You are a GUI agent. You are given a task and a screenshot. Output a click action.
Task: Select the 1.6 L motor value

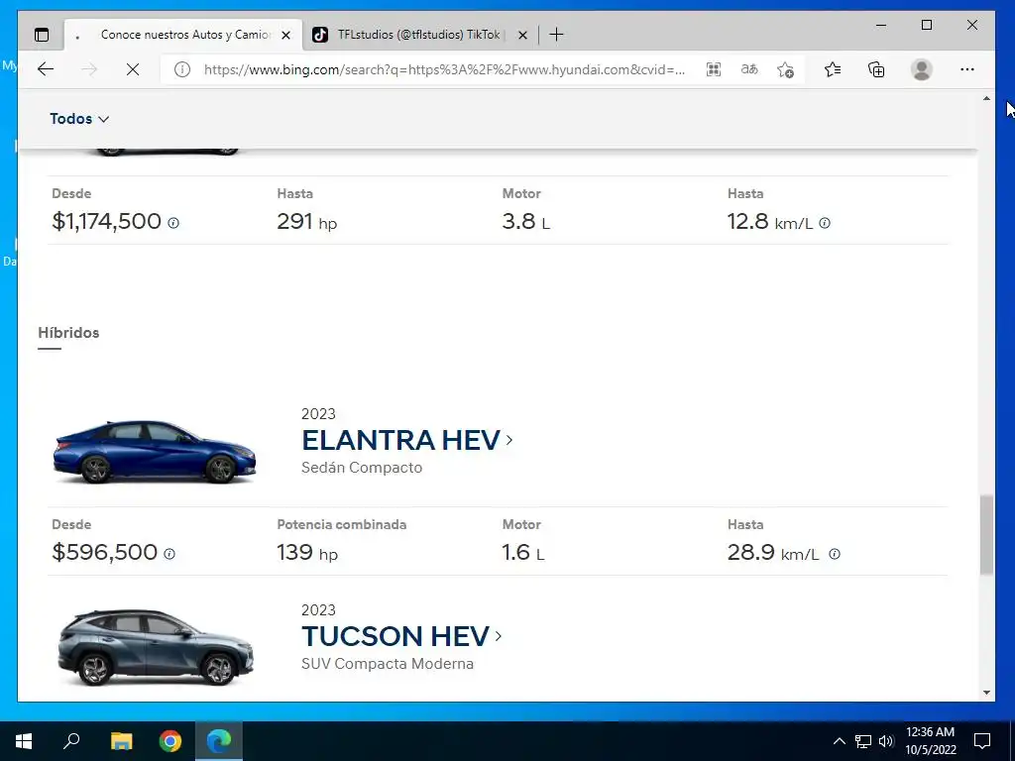pos(523,553)
